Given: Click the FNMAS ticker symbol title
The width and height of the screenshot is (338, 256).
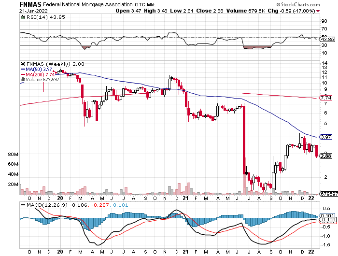Looking at the screenshot, I should tap(30, 4).
